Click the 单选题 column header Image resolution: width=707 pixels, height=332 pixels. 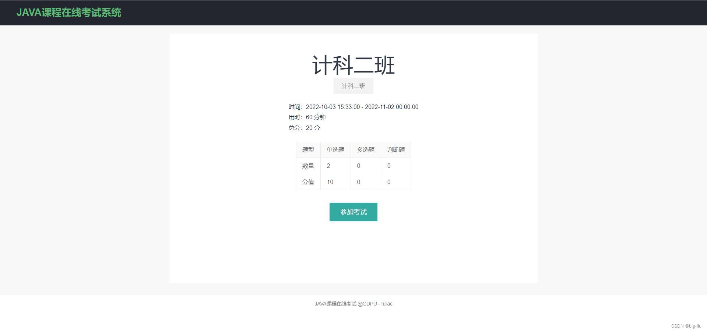click(335, 149)
